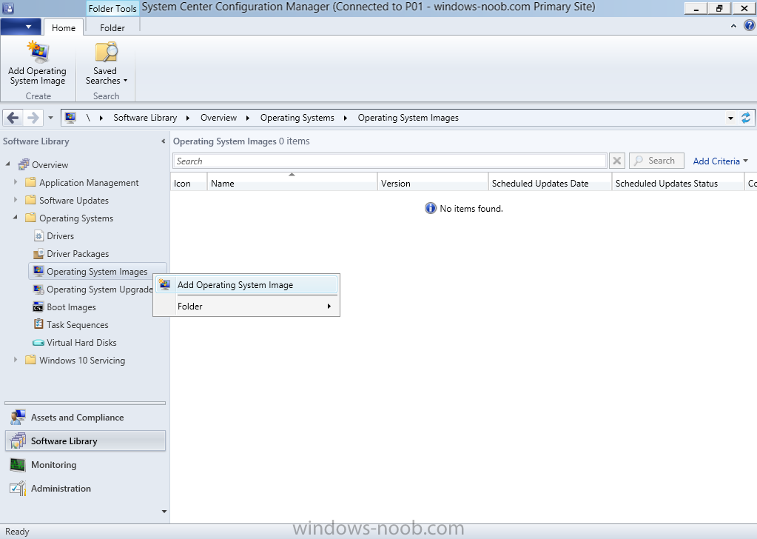
Task: Click the Search button
Action: pos(656,161)
